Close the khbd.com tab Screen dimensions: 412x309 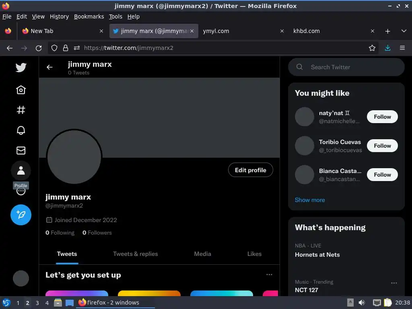coord(372,31)
